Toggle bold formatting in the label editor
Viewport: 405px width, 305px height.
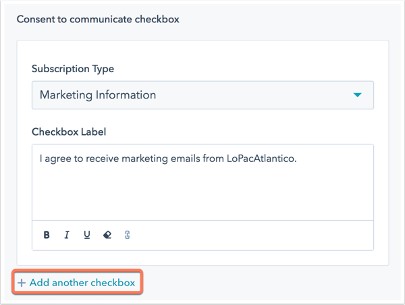coord(47,235)
